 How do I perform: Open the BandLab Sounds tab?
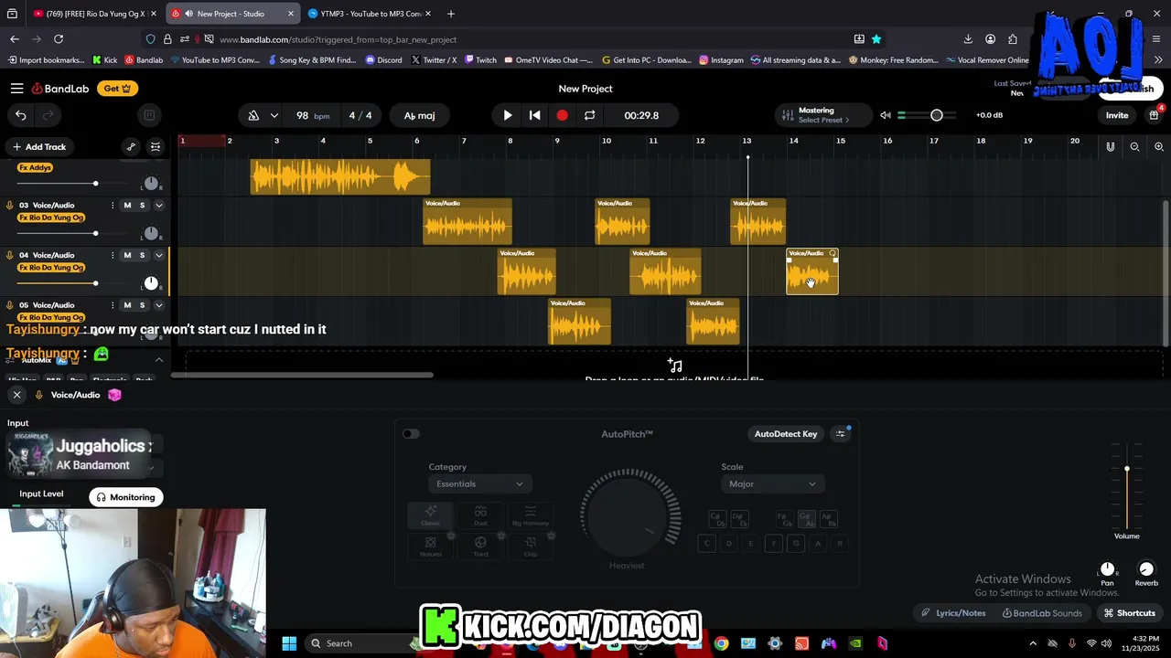click(1042, 613)
